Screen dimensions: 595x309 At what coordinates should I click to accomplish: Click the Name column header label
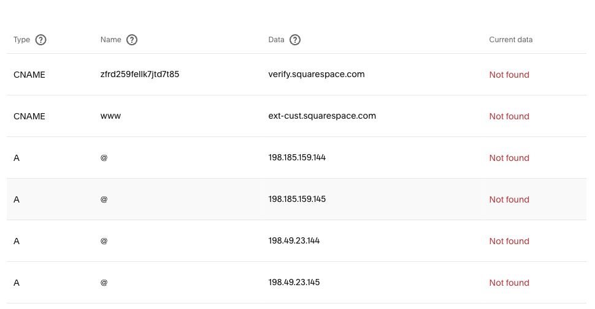coord(110,40)
